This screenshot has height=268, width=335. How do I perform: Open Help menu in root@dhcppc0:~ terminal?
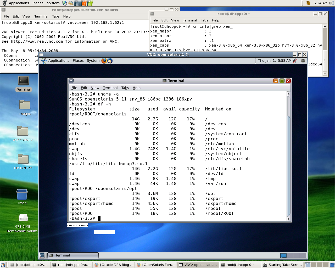coord(216,20)
